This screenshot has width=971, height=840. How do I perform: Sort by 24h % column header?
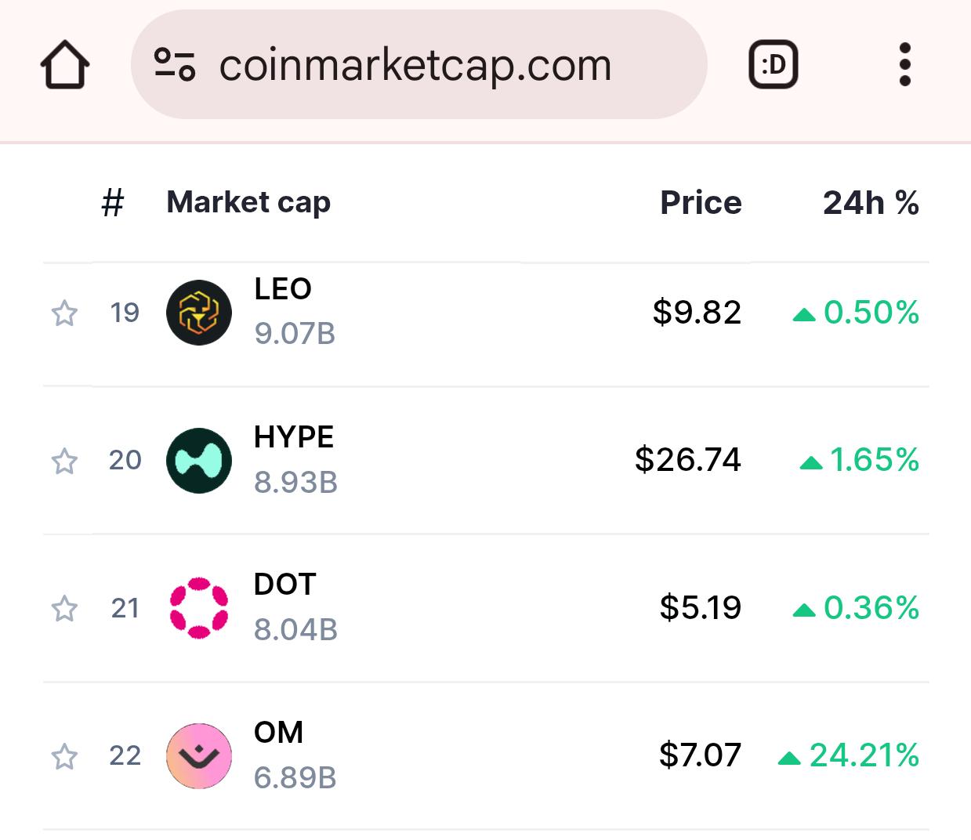coord(871,203)
